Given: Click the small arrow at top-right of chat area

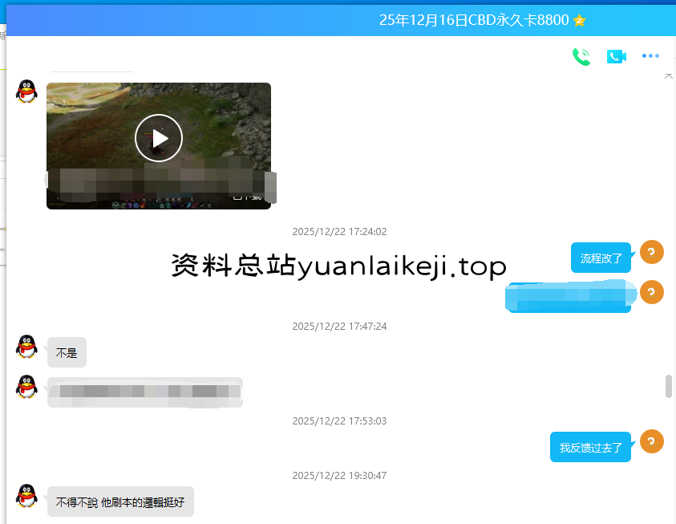Looking at the screenshot, I should [x=669, y=75].
